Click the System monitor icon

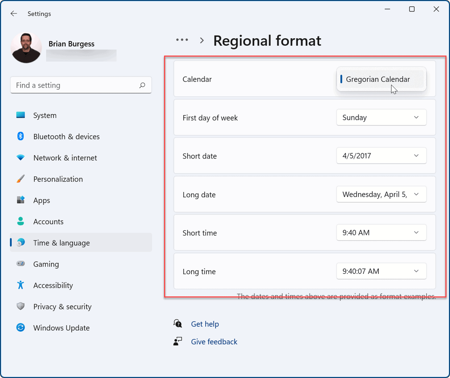21,115
